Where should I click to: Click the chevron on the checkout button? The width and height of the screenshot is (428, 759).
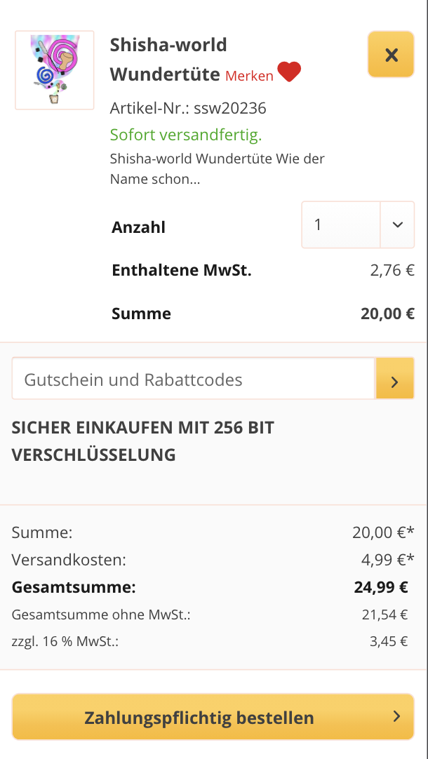click(396, 717)
